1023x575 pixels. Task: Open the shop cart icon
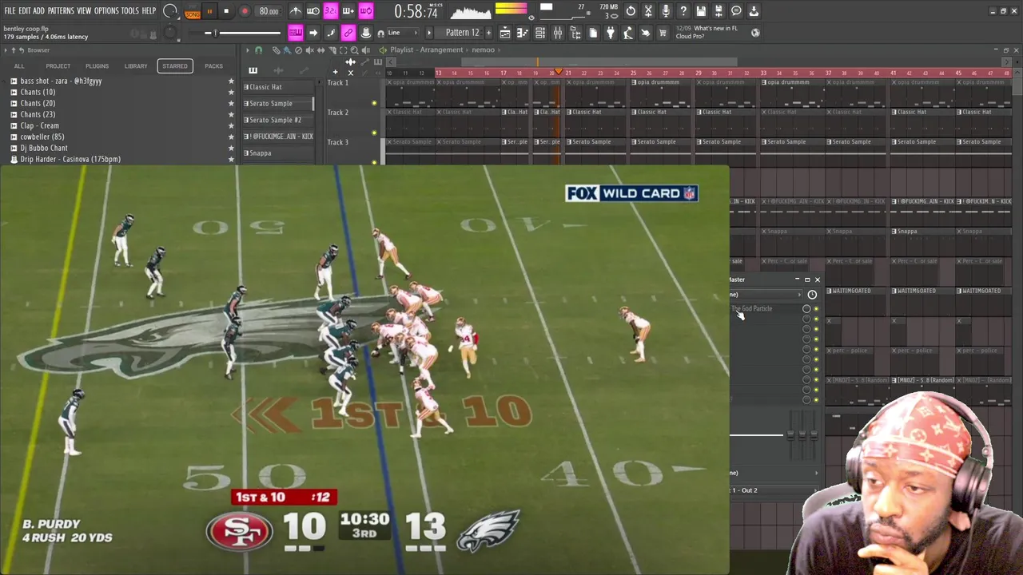(x=662, y=33)
